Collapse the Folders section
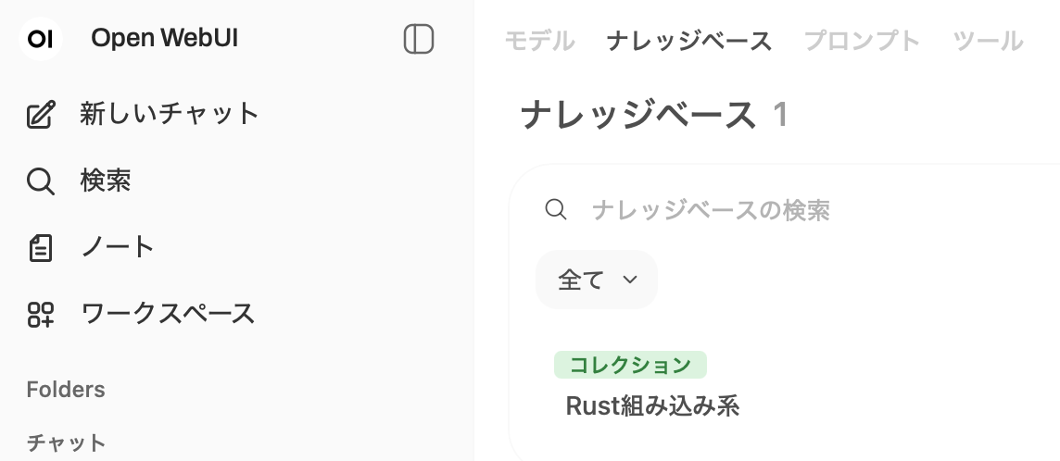This screenshot has width=1060, height=461. click(x=66, y=390)
